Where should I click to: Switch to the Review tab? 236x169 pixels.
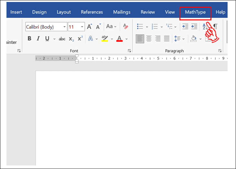coord(148,12)
